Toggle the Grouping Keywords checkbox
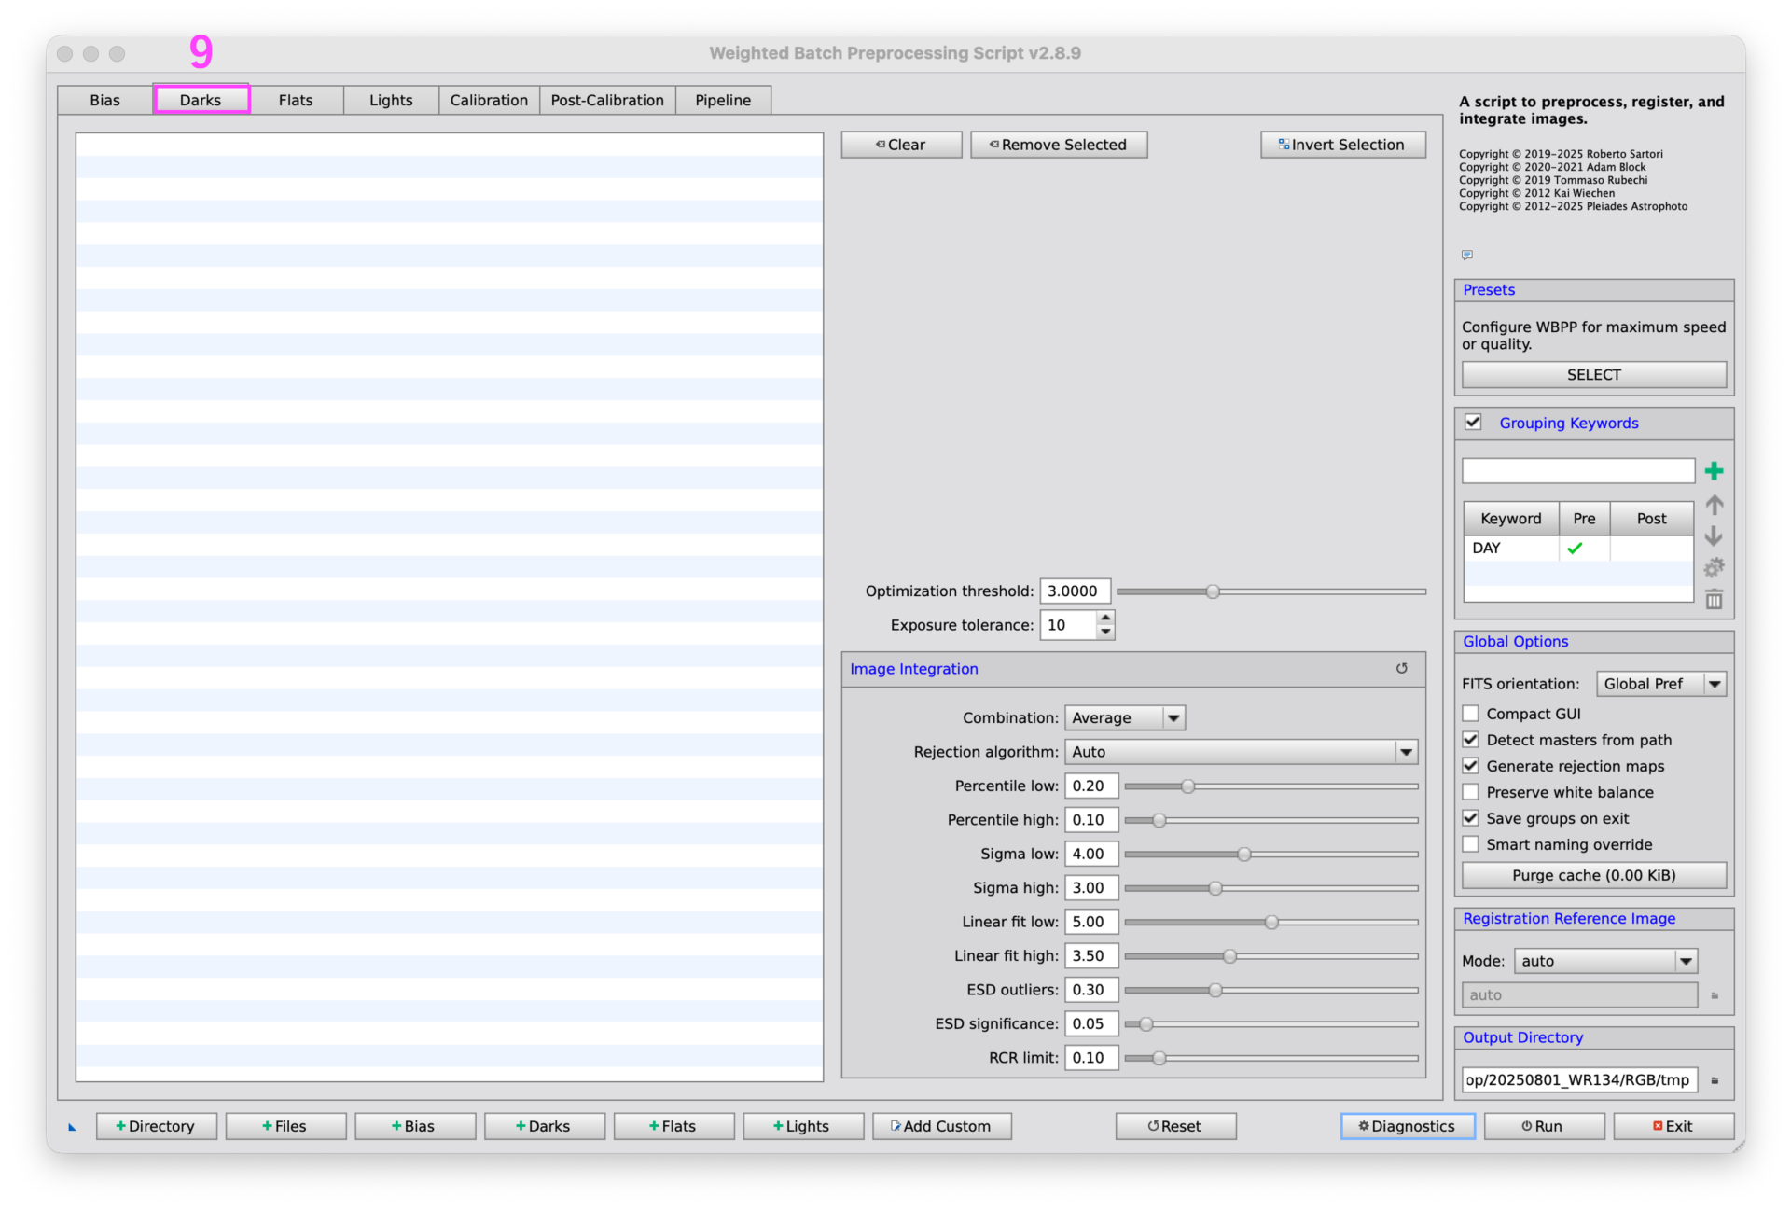 tap(1473, 423)
